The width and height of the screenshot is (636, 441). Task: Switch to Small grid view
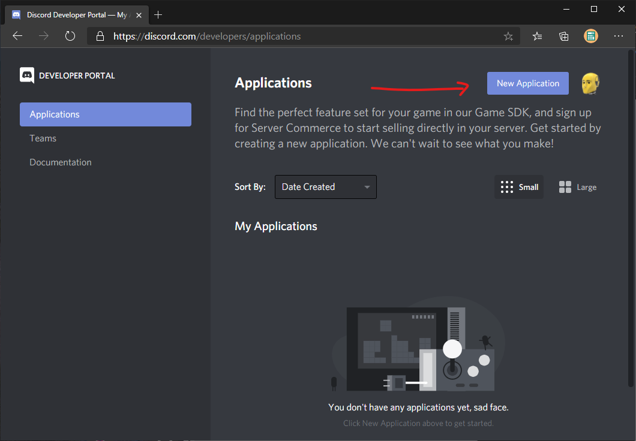click(x=519, y=187)
